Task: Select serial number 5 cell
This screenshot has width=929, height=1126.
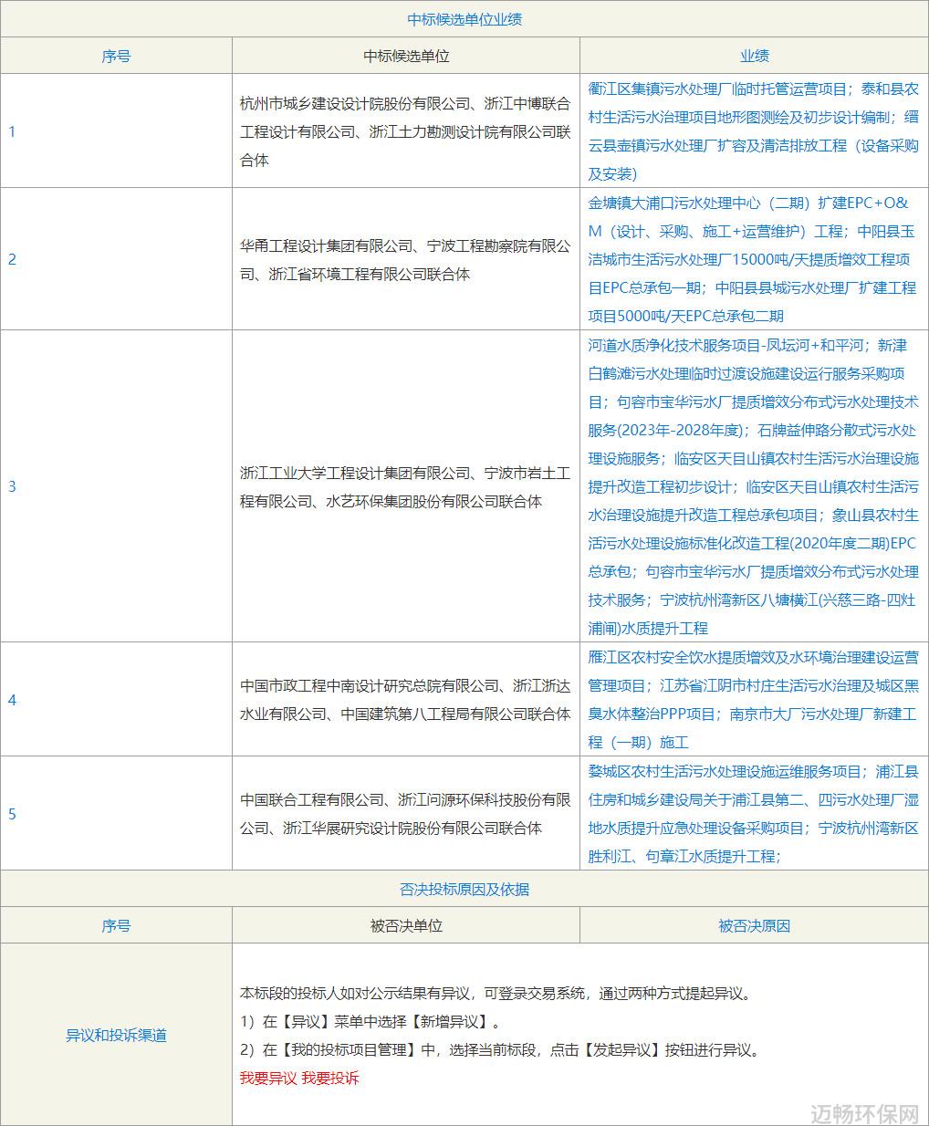Action: (116, 814)
